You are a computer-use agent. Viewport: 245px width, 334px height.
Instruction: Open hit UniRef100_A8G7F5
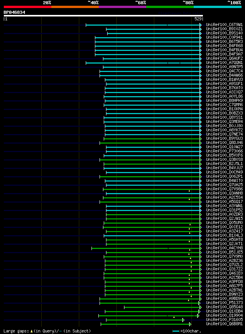[224, 286]
